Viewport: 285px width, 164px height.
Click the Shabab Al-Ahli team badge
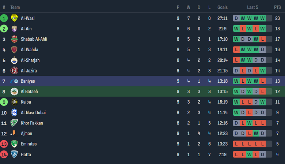14,39
